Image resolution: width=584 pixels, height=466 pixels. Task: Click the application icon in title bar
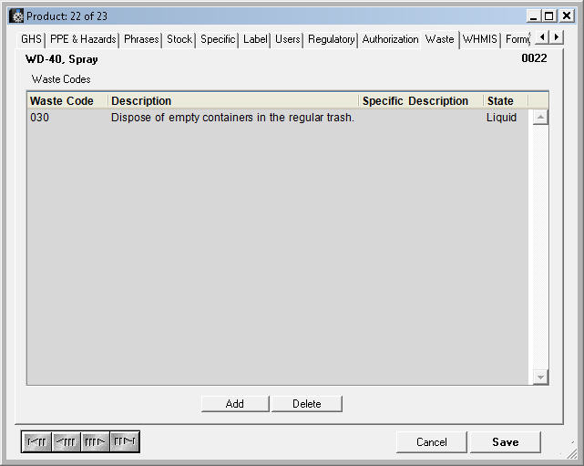point(16,16)
